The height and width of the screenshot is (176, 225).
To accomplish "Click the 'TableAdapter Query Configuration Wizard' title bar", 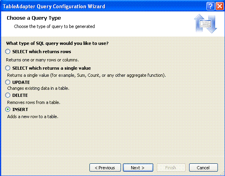I will click(54, 6).
